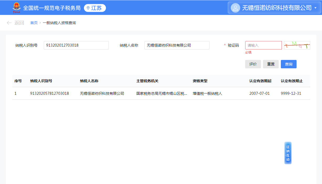This screenshot has width=322, height=184.
Task: Click the user avatar icon in header
Action: (235, 8)
